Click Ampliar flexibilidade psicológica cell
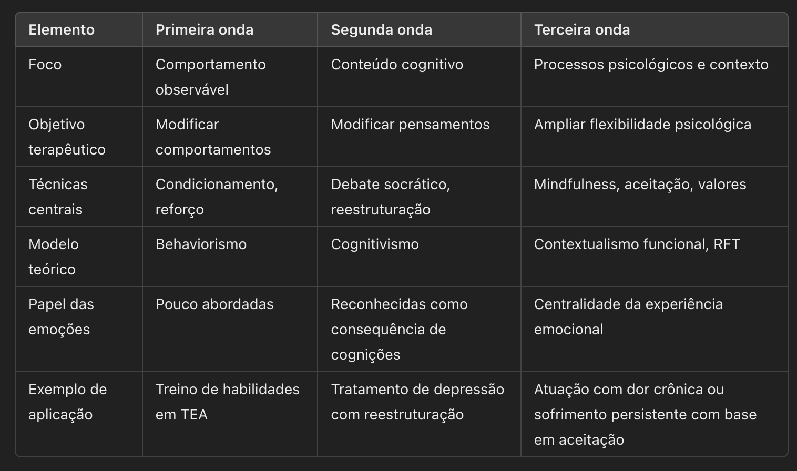 click(x=654, y=137)
